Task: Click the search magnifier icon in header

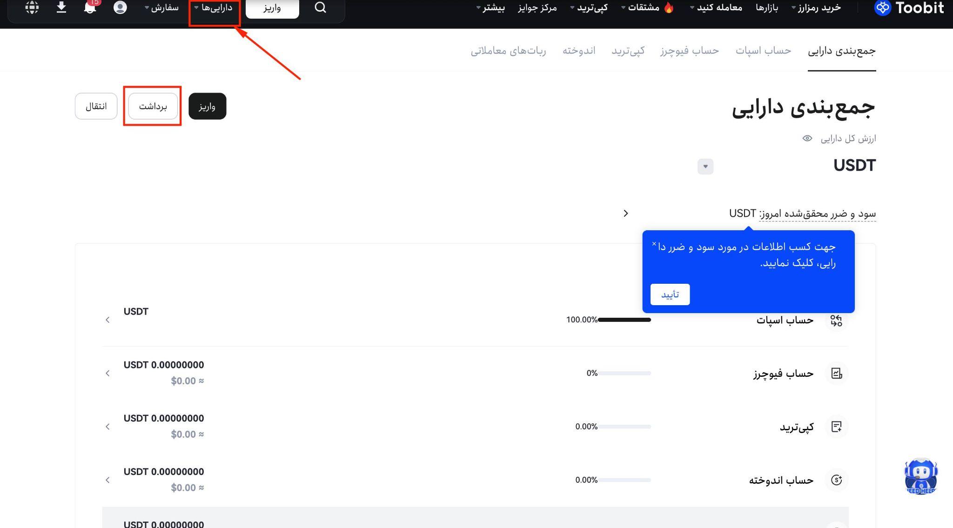Action: [x=320, y=7]
